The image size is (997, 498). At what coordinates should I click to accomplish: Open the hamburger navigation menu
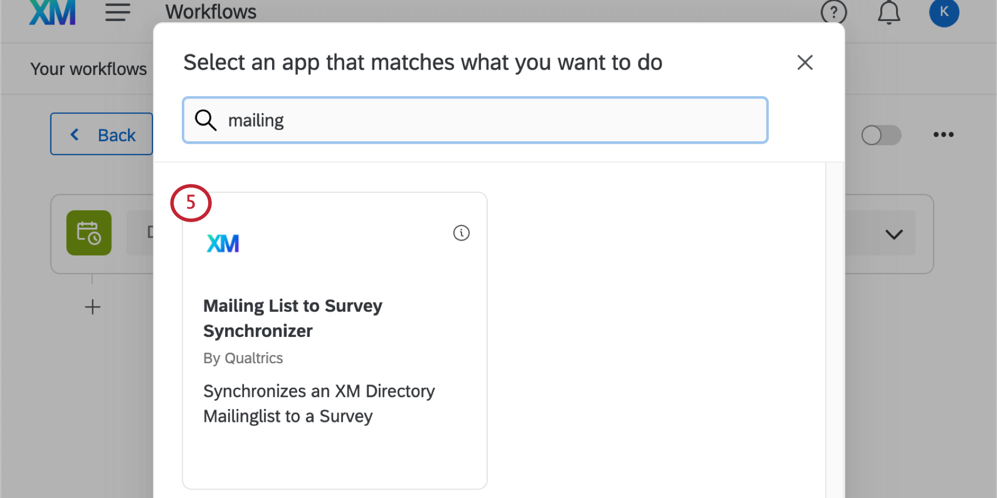pyautogui.click(x=117, y=12)
